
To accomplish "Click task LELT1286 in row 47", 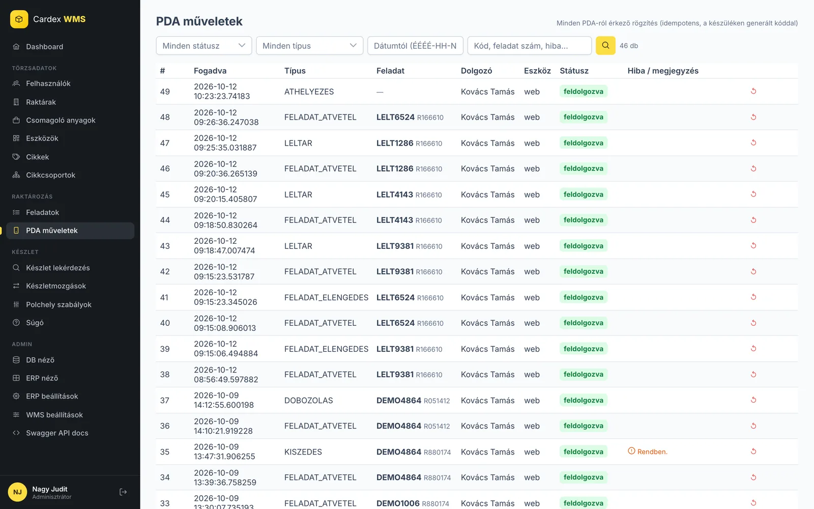I will [395, 143].
